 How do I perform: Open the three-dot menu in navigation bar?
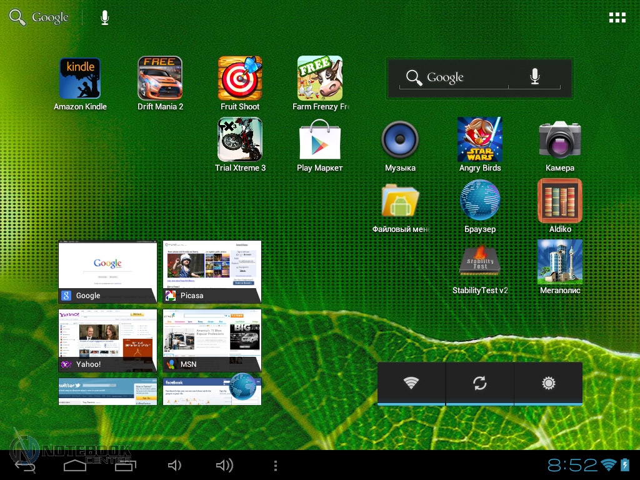coord(276,466)
